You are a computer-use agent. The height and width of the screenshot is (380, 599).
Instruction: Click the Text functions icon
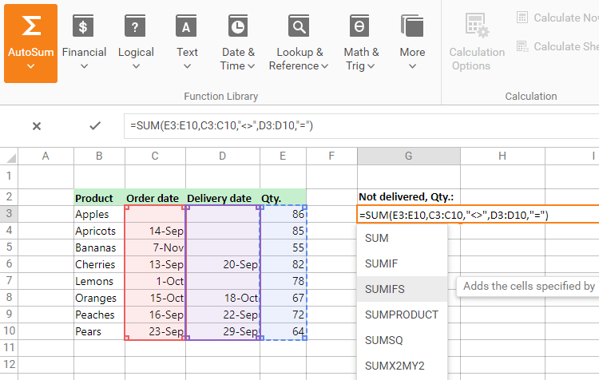187,26
